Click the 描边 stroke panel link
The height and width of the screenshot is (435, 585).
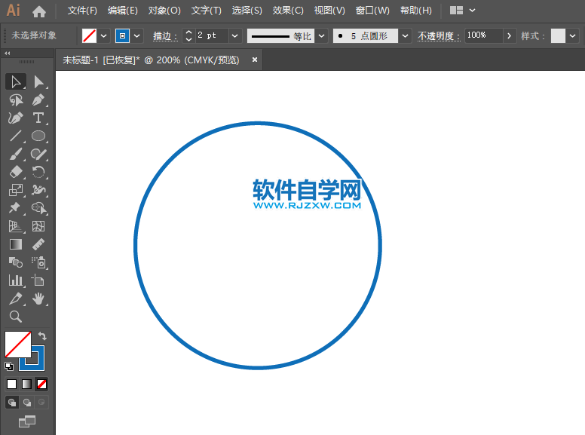[x=164, y=35]
